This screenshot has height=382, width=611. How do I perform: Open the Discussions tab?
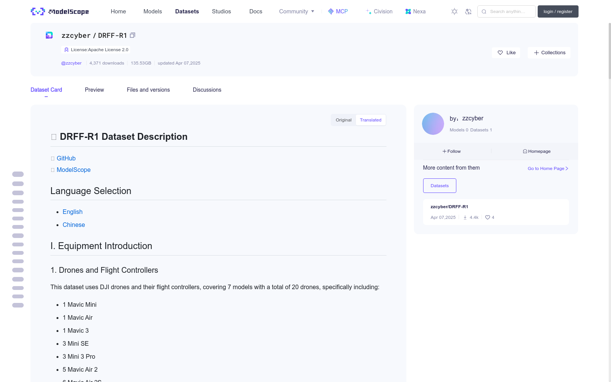pos(207,90)
